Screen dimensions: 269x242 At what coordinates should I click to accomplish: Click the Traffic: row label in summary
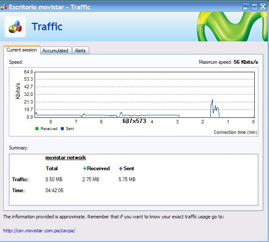[x=21, y=179]
